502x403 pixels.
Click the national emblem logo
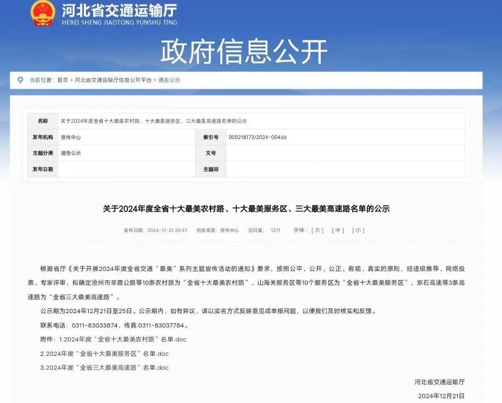point(43,14)
